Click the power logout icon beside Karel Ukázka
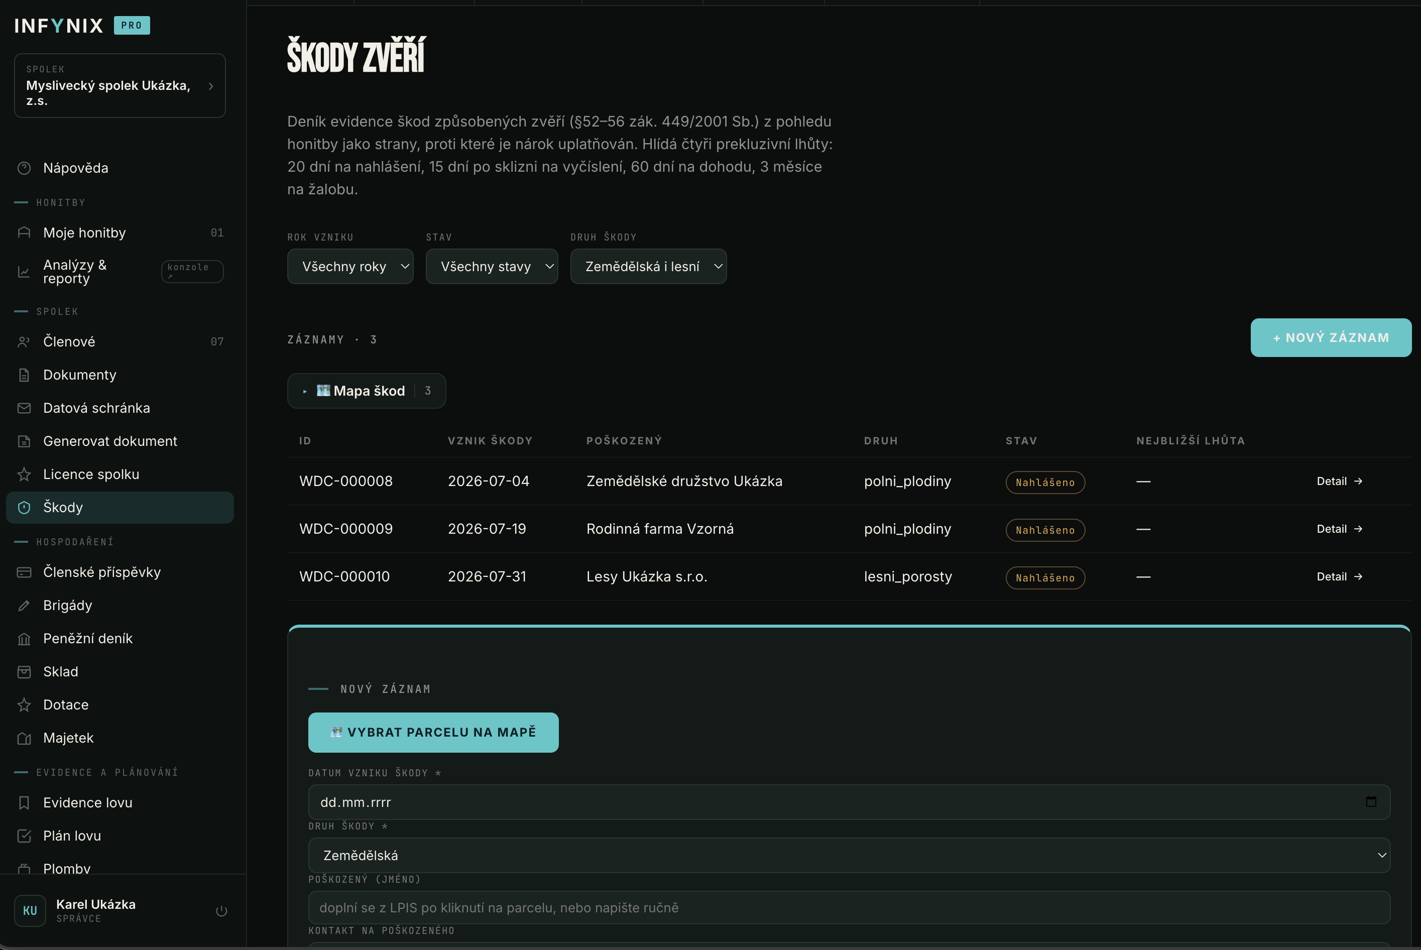This screenshot has width=1421, height=950. pos(222,911)
